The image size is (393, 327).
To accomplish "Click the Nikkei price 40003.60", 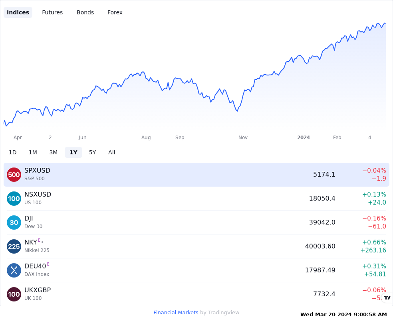I will pos(320,246).
